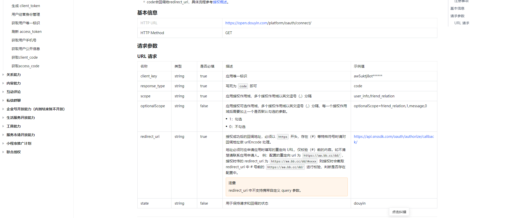Select 关系能力 sidebar label
The height and width of the screenshot is (218, 505).
tap(14, 75)
